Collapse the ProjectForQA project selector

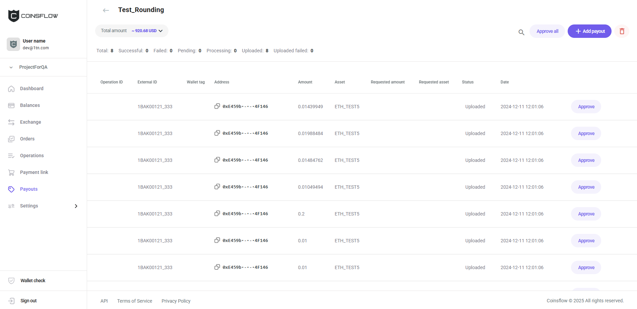click(11, 67)
